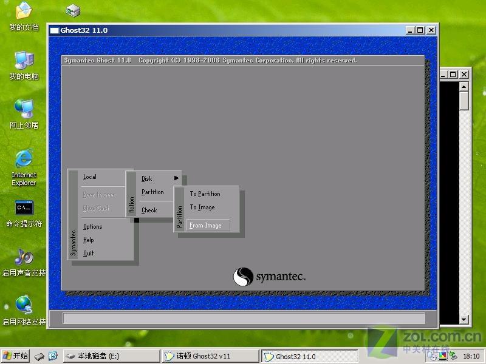Click the 启用网络支持 desktop icon

[x=24, y=311]
